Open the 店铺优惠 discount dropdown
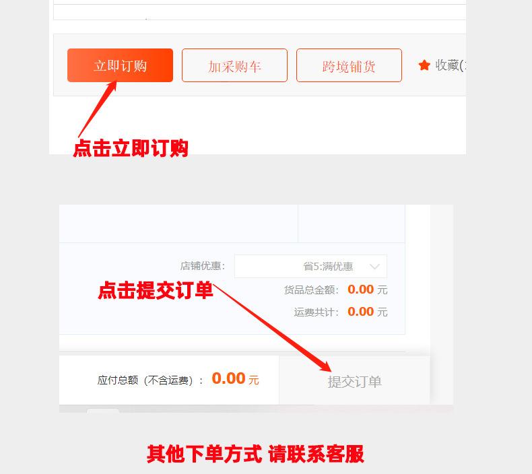Screen dimensions: 532x474 311,267
